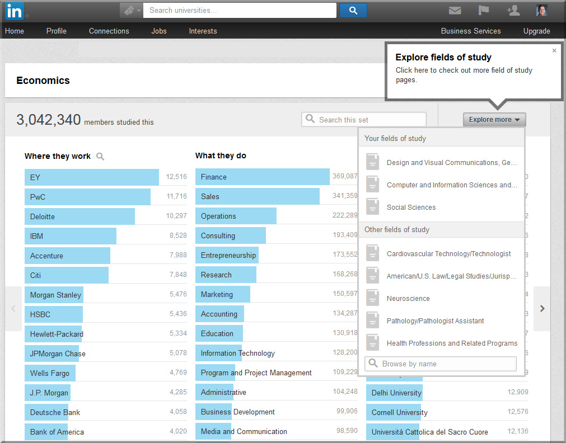This screenshot has height=443, width=566.
Task: Click the Upgrade link
Action: pyautogui.click(x=537, y=31)
